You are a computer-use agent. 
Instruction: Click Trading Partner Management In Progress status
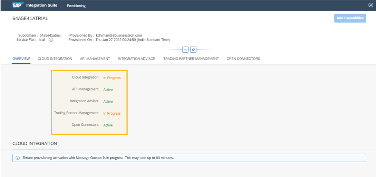coord(112,113)
